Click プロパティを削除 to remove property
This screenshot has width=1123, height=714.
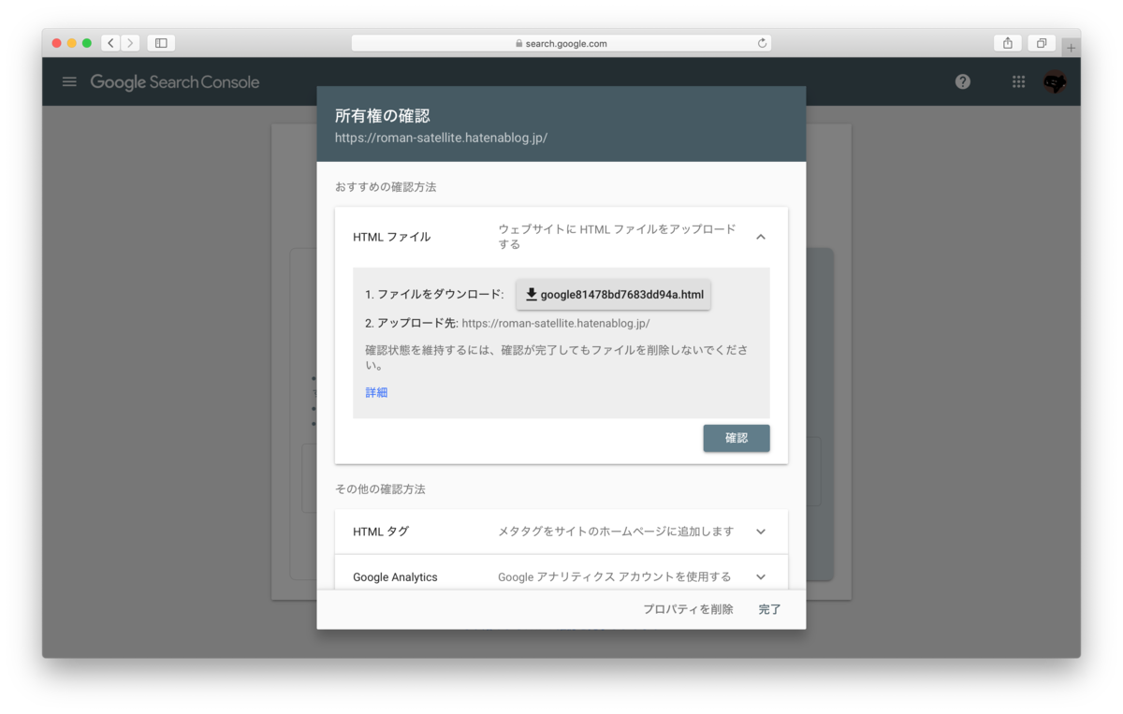[x=688, y=609]
